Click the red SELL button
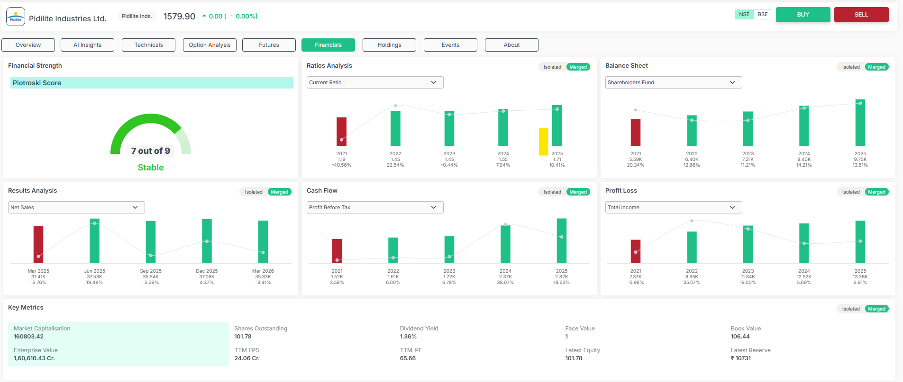903x382 pixels. point(861,15)
